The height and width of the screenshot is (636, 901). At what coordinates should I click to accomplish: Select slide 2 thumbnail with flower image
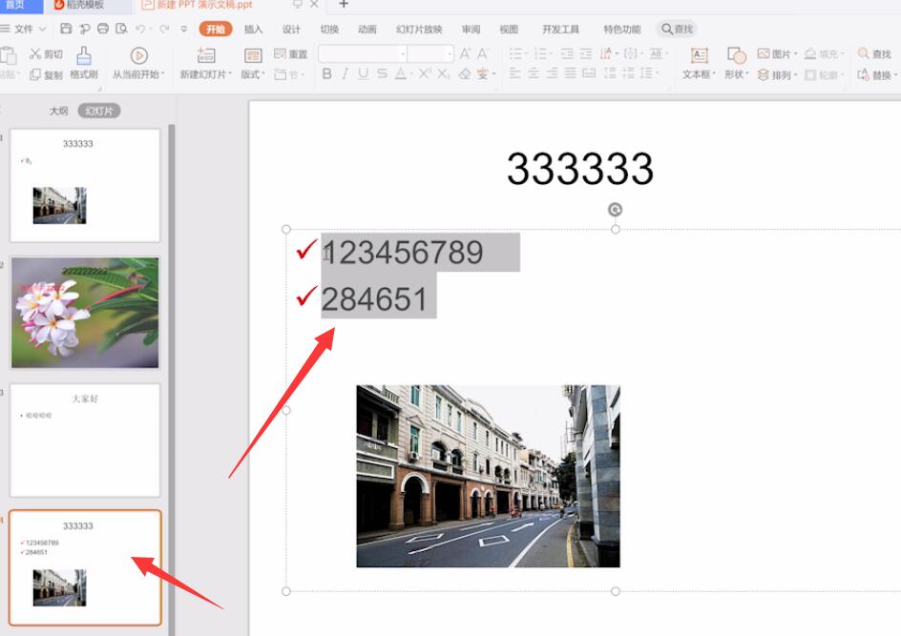click(x=85, y=312)
